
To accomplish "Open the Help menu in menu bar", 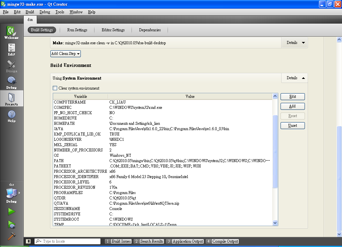I will 92,12.
